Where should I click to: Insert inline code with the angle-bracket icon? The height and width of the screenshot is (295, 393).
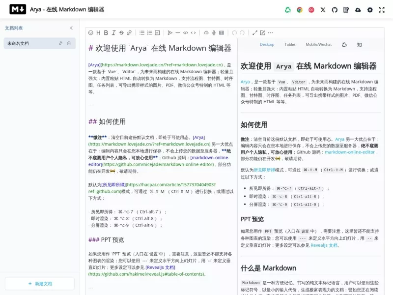point(193,33)
